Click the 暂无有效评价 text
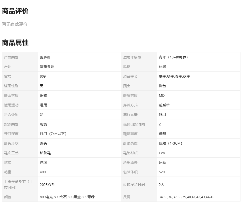 click(15, 24)
